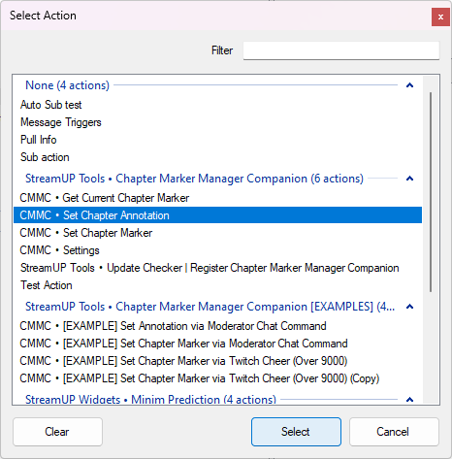Collapse the Chapter Marker Manager Companion [EXAMPLES] group

point(409,307)
